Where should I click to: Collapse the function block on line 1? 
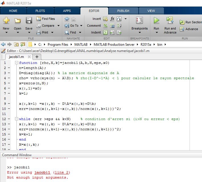(x=16, y=63)
